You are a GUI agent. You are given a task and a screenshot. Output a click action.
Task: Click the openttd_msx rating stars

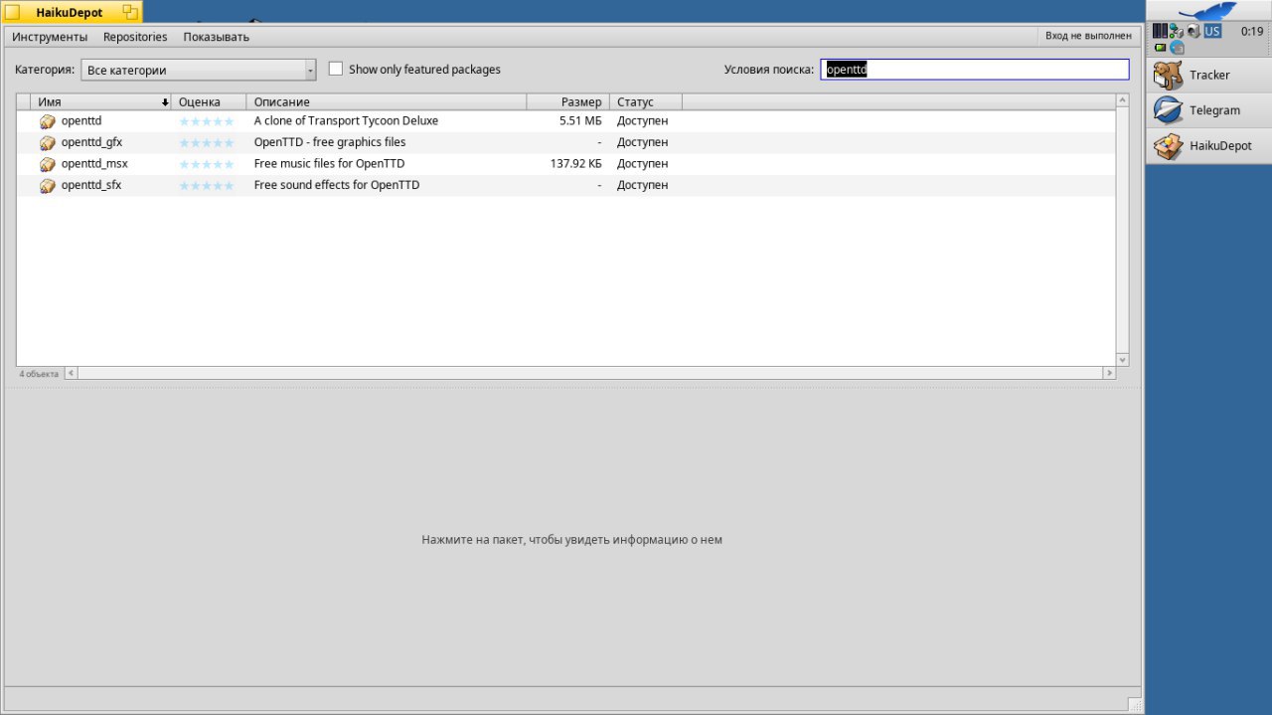(207, 164)
